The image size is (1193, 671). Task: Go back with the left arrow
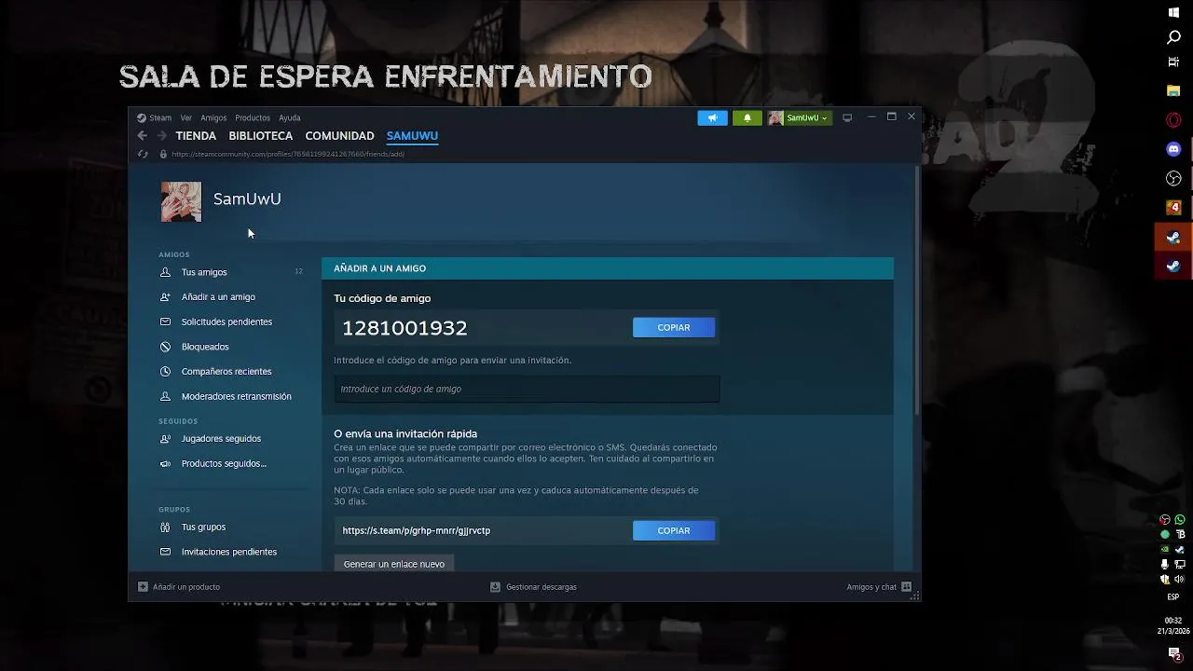coord(143,136)
